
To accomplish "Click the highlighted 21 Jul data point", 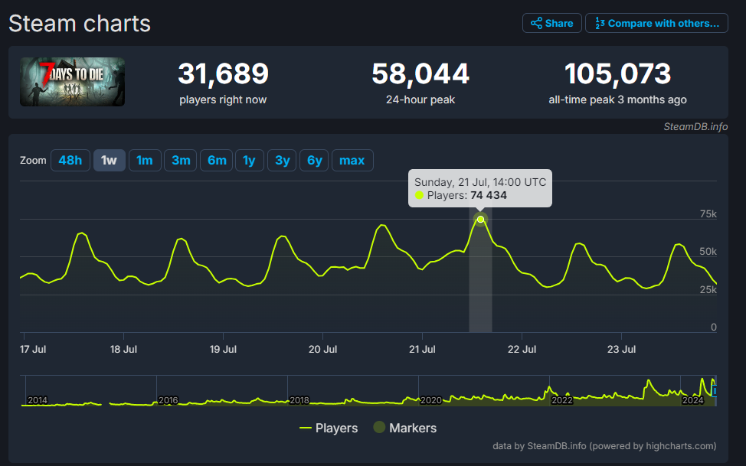I will (480, 219).
